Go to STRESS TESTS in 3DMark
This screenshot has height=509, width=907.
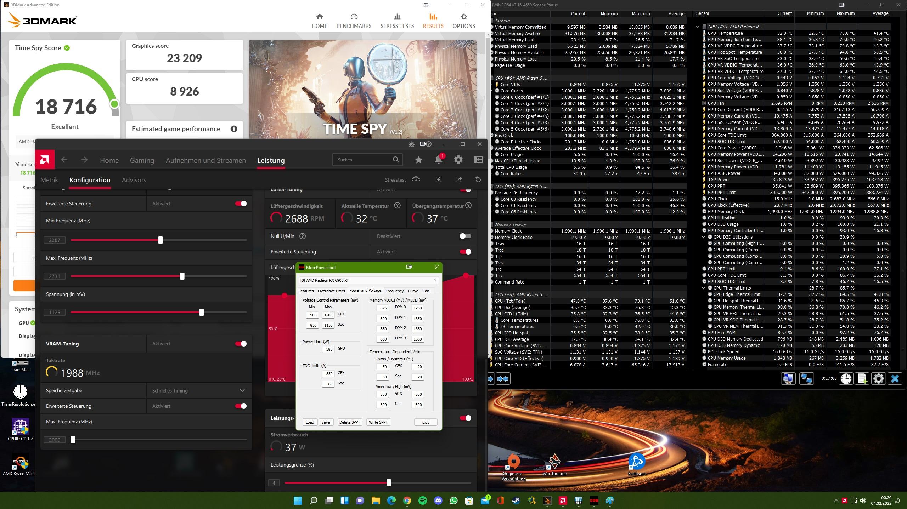(397, 21)
